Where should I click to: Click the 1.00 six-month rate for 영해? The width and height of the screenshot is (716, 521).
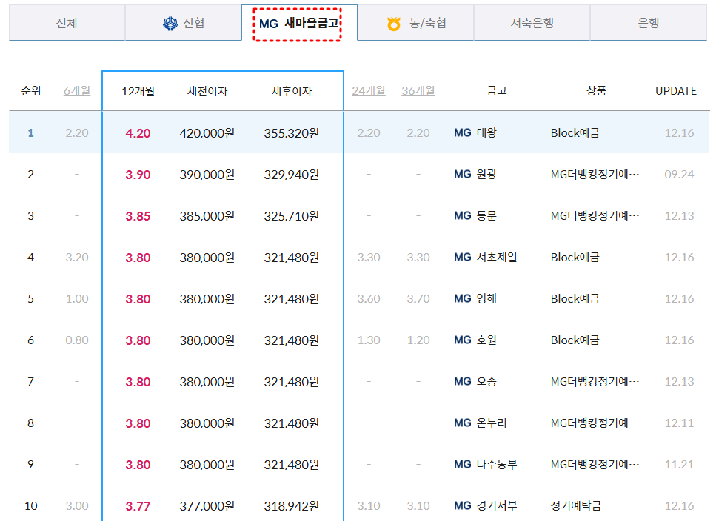77,299
